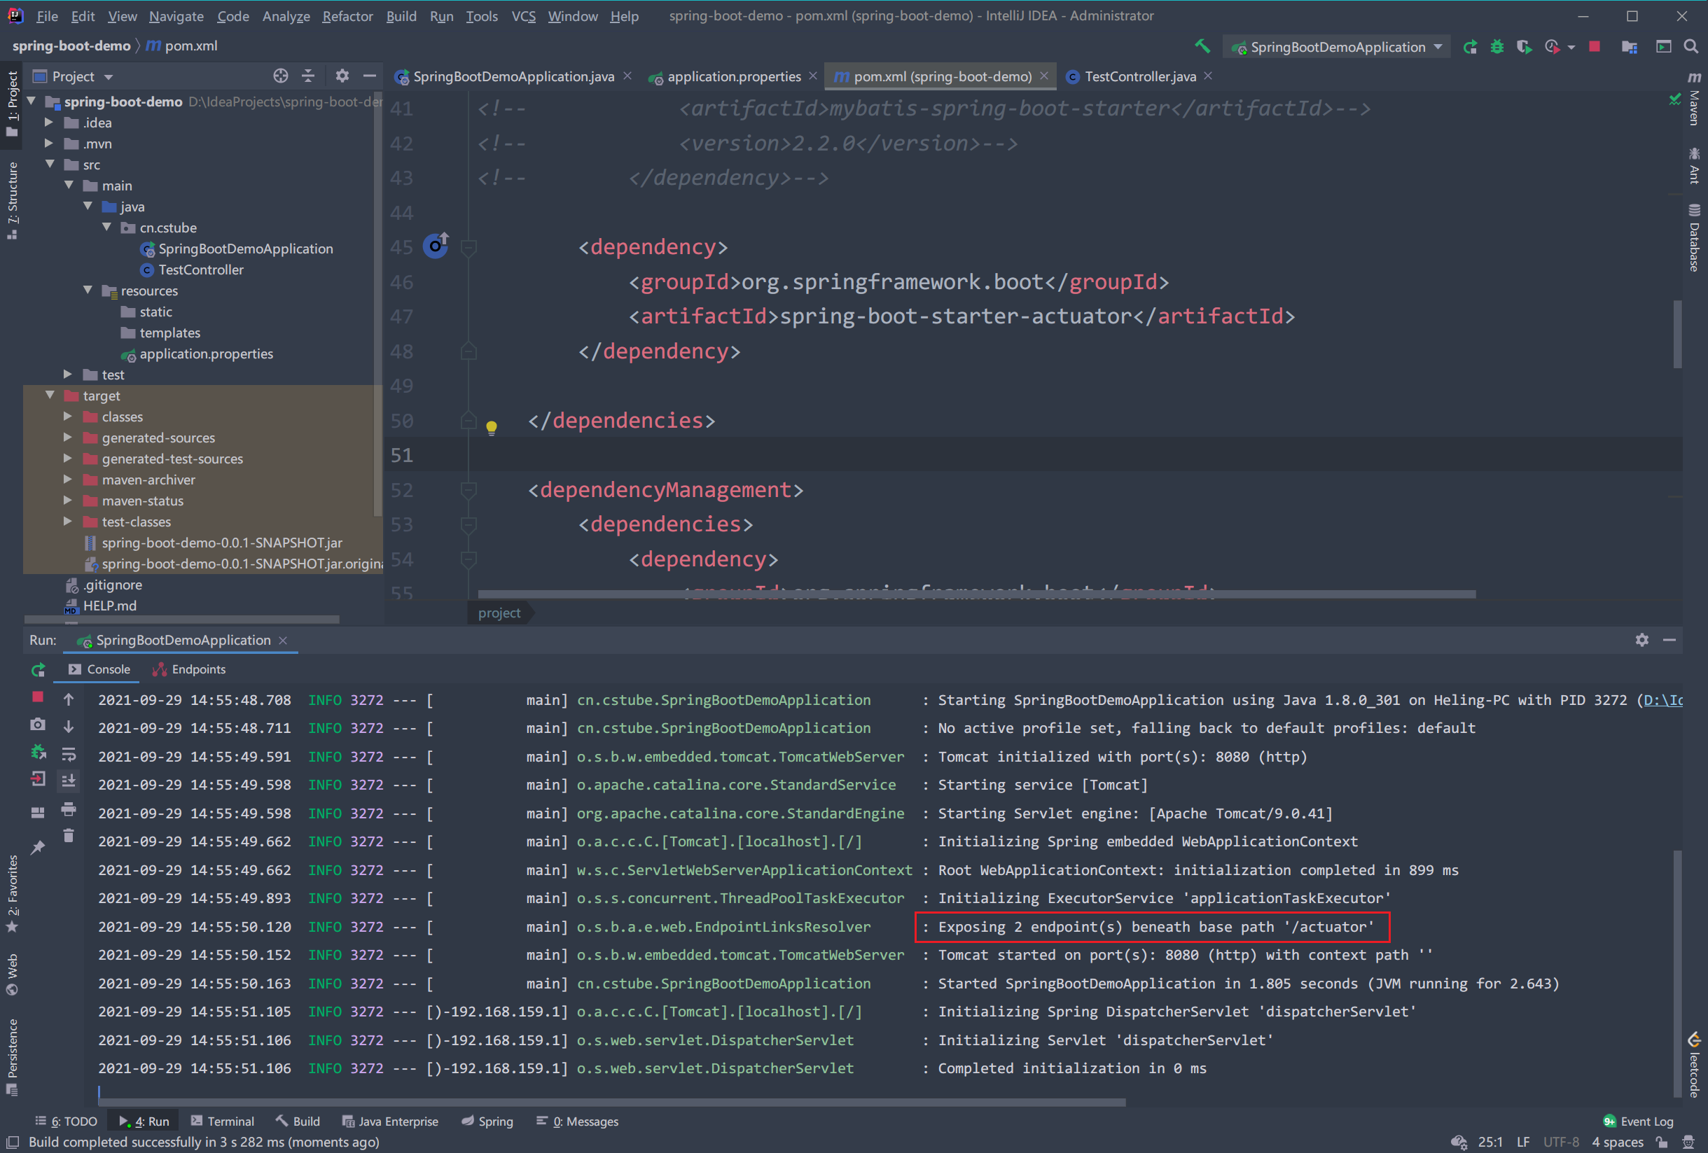Viewport: 1708px width, 1153px height.
Task: Open Java Enterprise tool window
Action: click(390, 1121)
